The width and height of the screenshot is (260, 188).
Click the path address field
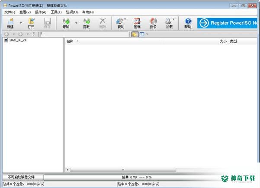tap(84, 34)
